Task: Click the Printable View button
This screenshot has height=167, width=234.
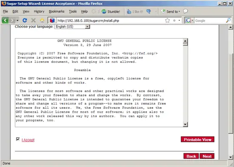Action: pyautogui.click(x=197, y=139)
